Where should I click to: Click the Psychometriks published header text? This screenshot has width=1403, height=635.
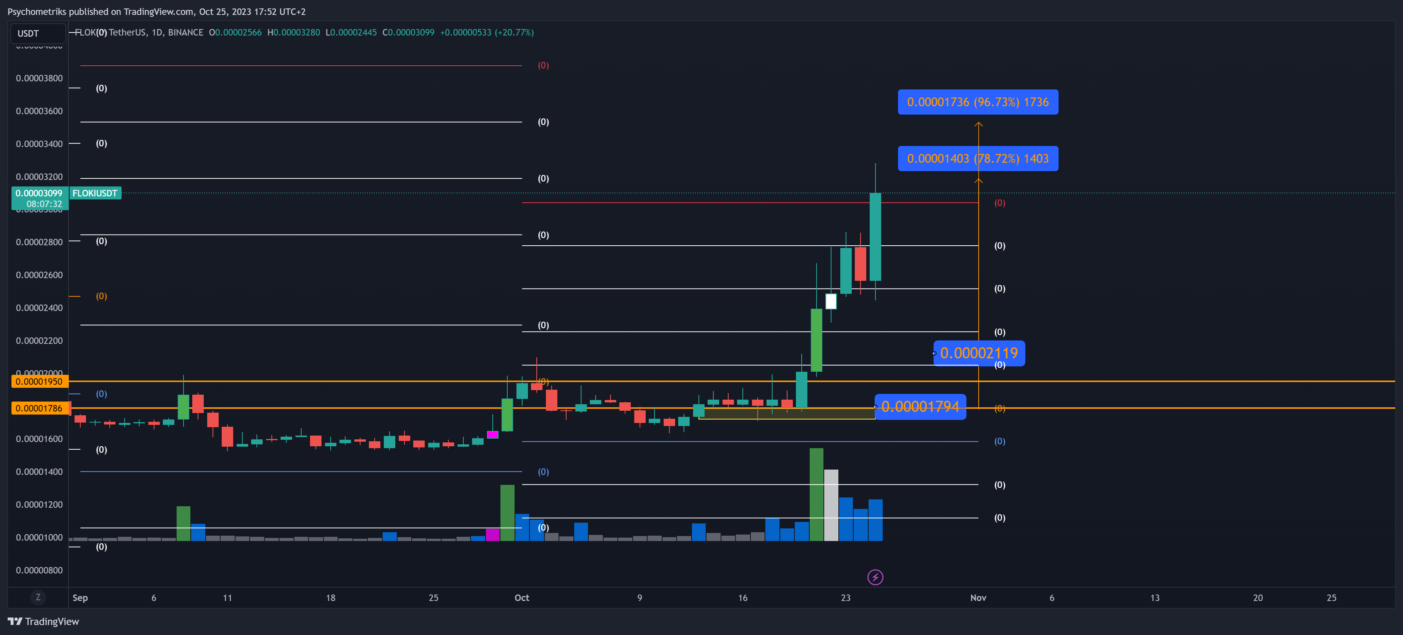156,11
